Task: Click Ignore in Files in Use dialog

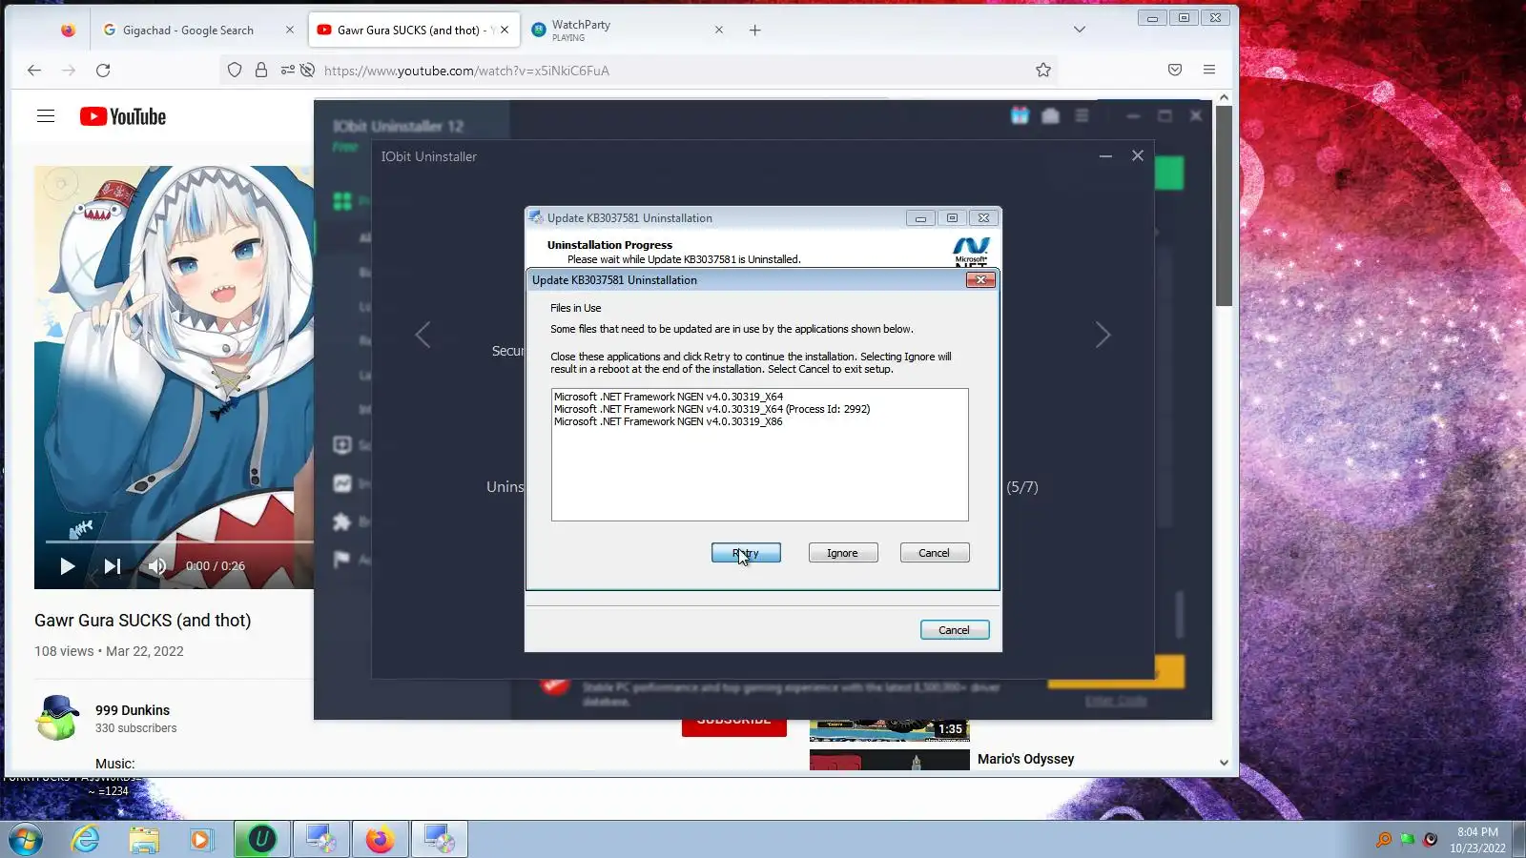Action: pyautogui.click(x=842, y=553)
